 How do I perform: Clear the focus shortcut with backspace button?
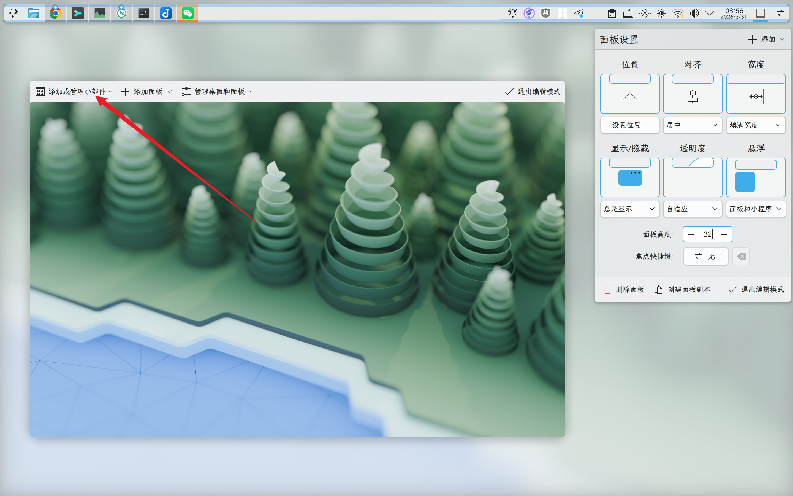click(x=741, y=256)
